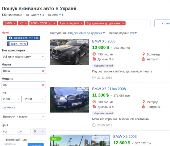Enable the Держ. номер checkbox
Screen dimensions: 170x146
[4, 43]
